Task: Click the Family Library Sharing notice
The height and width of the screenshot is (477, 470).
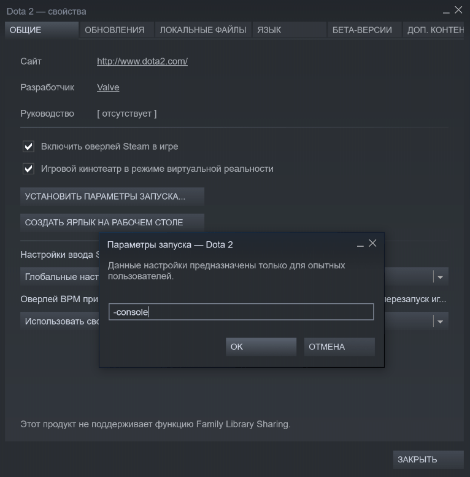Action: point(155,424)
